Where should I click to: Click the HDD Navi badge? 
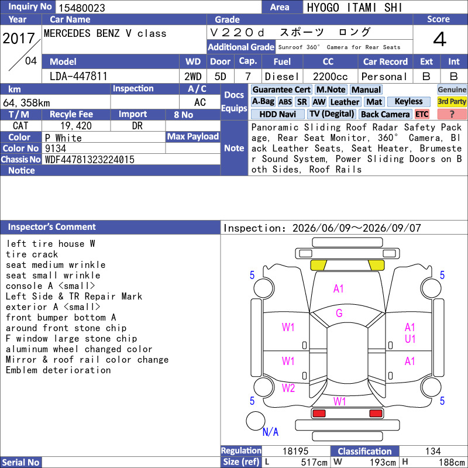(277, 114)
